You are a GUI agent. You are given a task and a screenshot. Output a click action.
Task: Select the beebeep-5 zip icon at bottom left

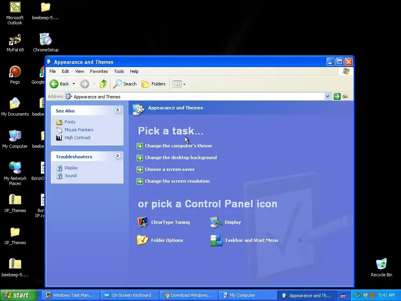[x=15, y=268]
